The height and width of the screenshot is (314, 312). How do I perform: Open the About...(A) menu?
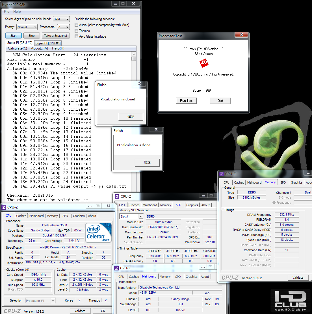(39, 48)
